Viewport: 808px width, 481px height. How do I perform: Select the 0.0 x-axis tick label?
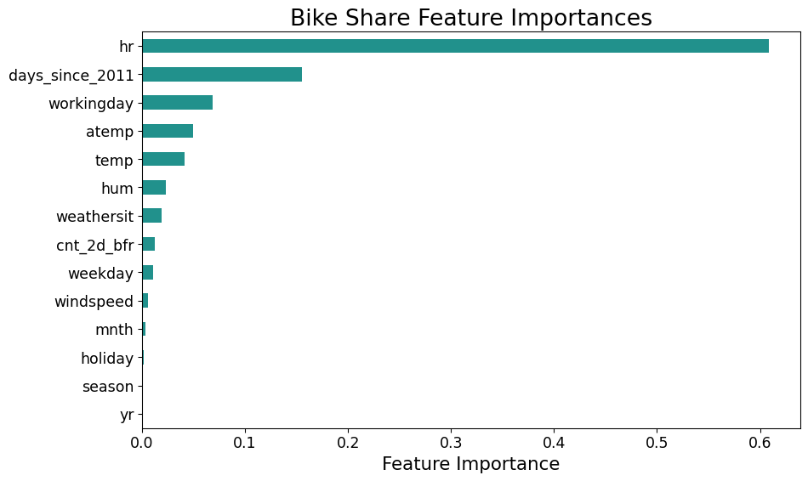tap(142, 443)
